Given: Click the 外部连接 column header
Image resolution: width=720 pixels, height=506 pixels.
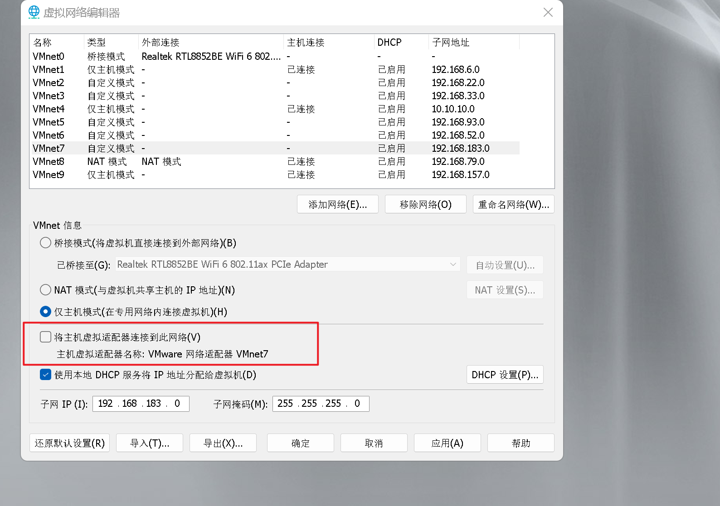Looking at the screenshot, I should pos(211,42).
